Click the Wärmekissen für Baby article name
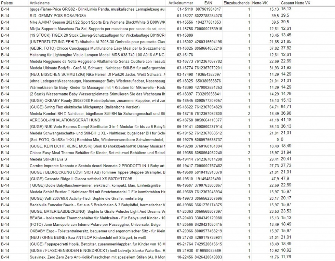 tap(97, 88)
